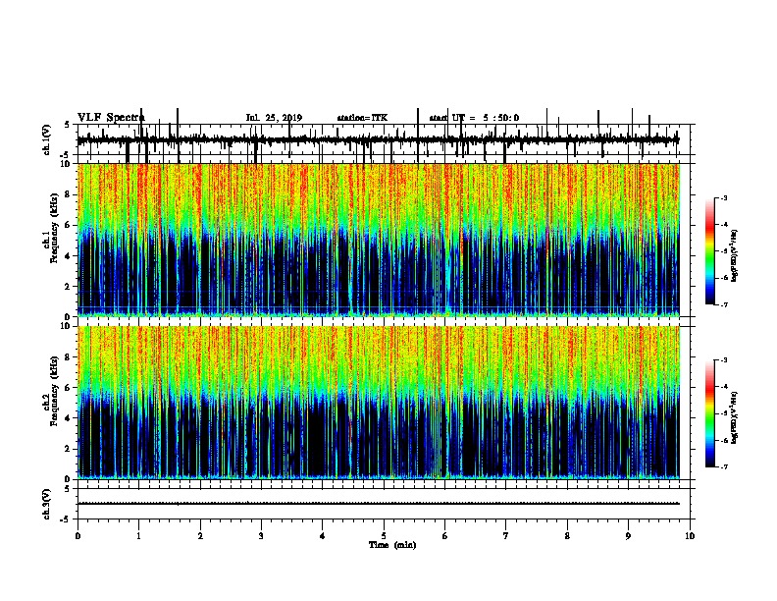Select the 'Time (min)' x-axis label
The image size is (777, 601).
[x=392, y=545]
